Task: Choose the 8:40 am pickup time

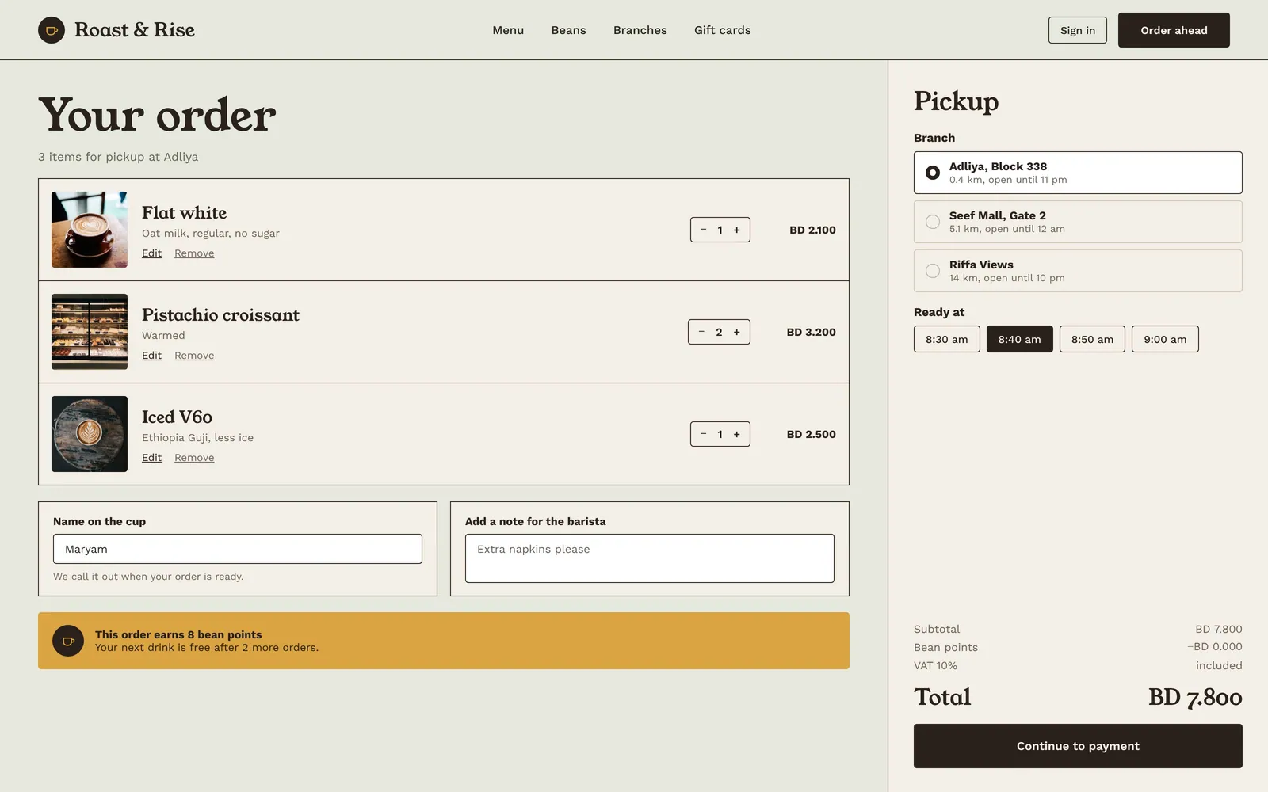Action: (x=1020, y=339)
